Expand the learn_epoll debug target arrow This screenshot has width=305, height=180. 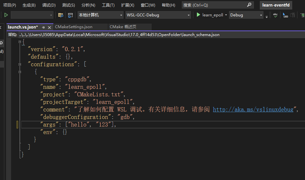click(x=226, y=15)
